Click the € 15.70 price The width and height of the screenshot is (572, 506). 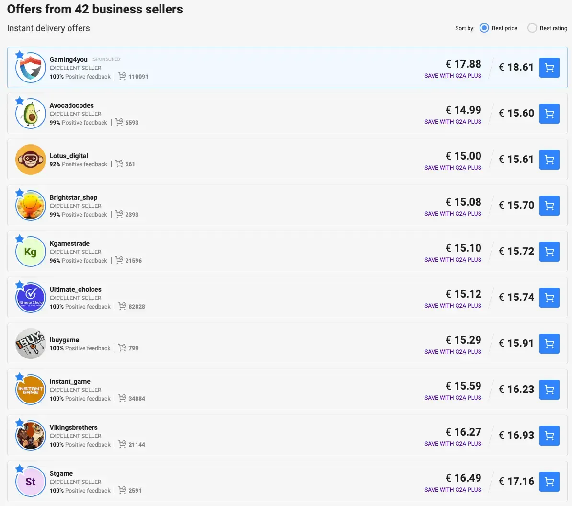coord(516,205)
